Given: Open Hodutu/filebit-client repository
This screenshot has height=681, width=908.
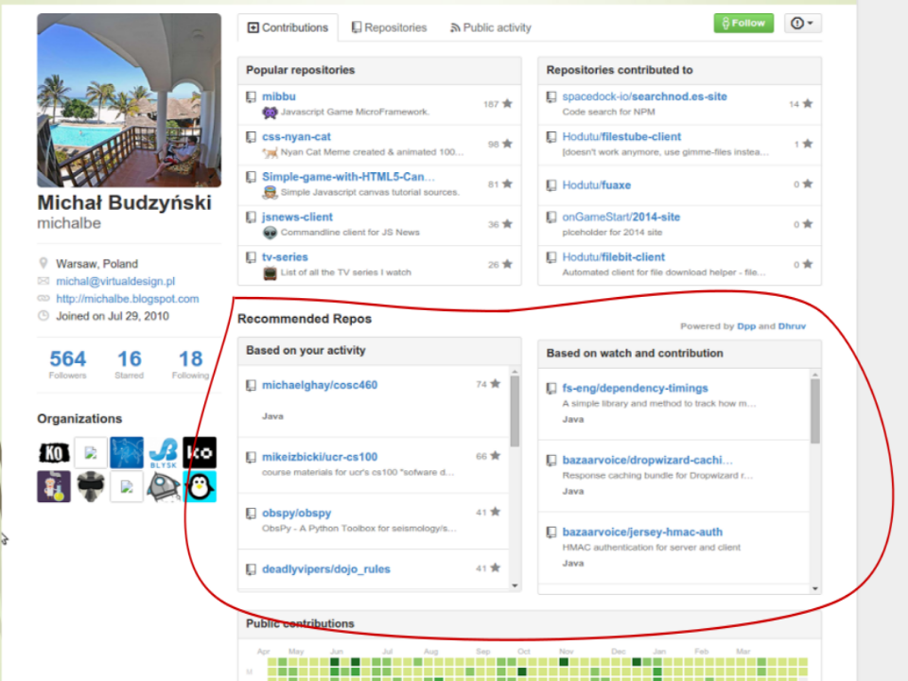Looking at the screenshot, I should coord(613,256).
